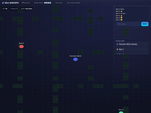The image size is (151, 113).
Task: Click the Bot-4 name label on map
Action: click(x=21, y=43)
